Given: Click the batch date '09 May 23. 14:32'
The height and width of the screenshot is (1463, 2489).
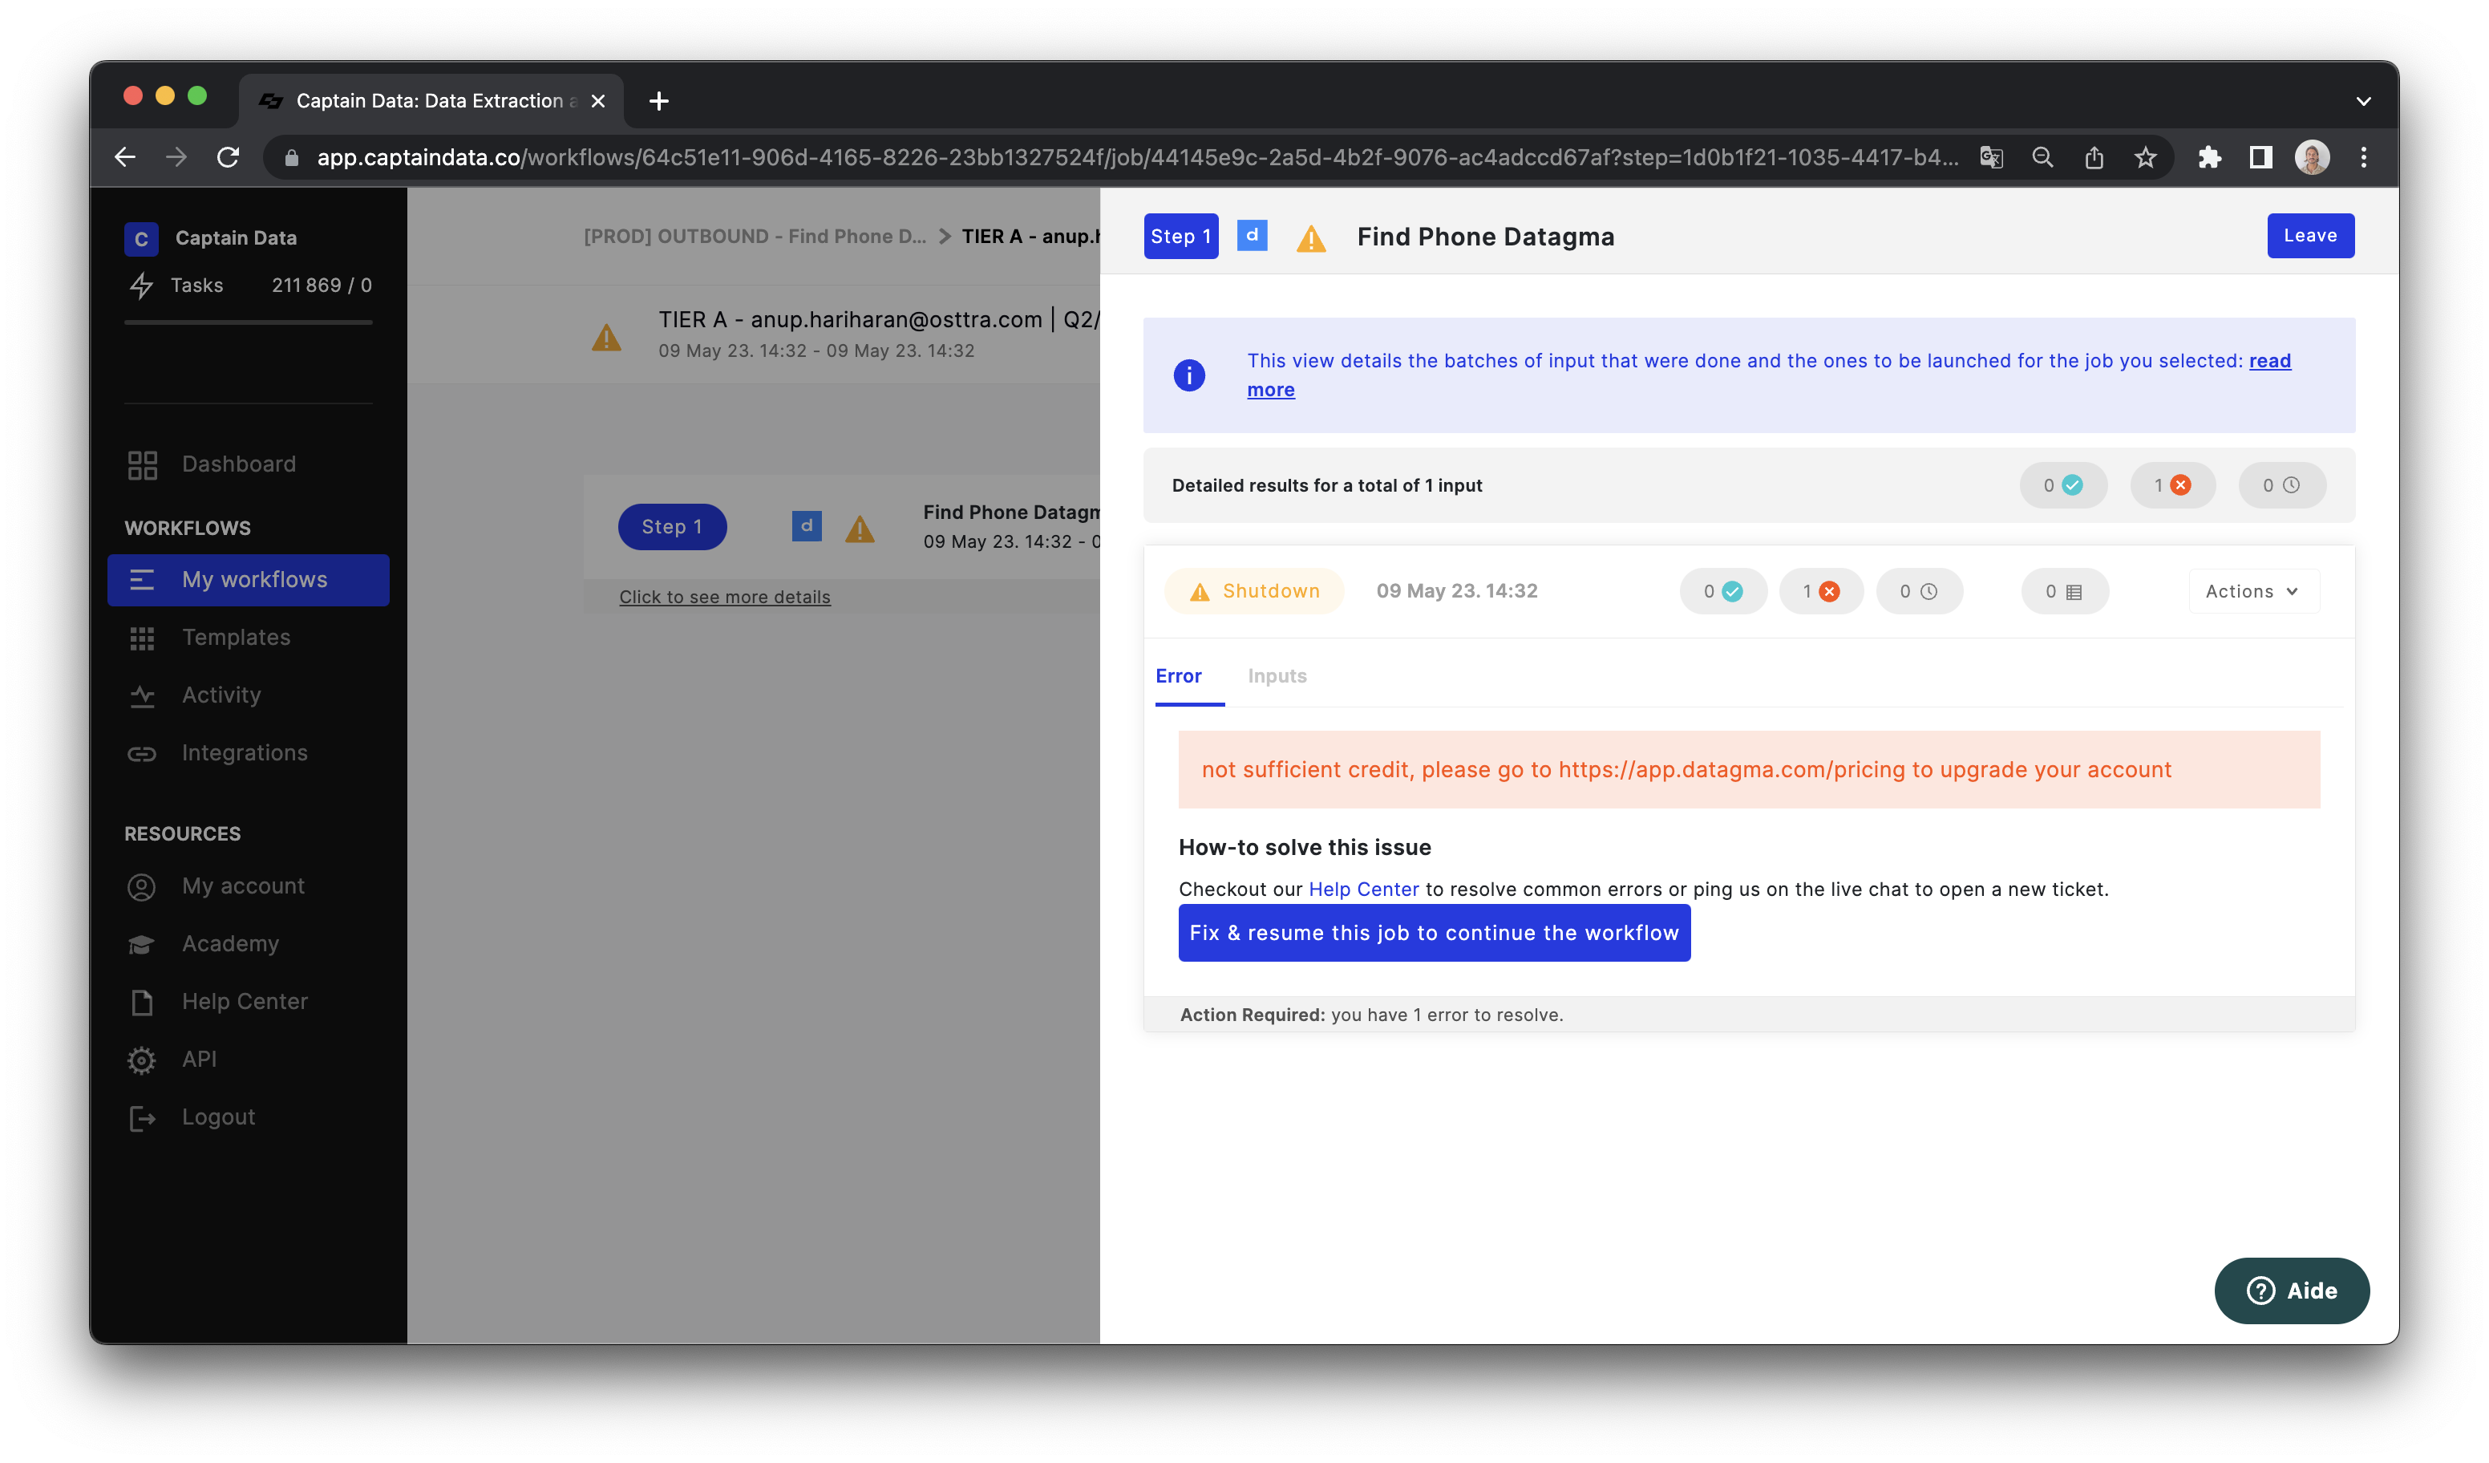Looking at the screenshot, I should click(x=1457, y=590).
